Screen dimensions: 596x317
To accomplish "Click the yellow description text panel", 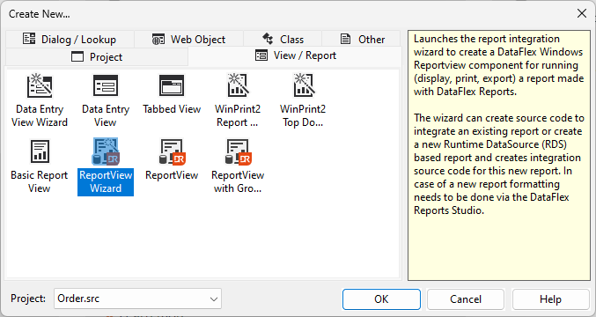I will click(498, 156).
